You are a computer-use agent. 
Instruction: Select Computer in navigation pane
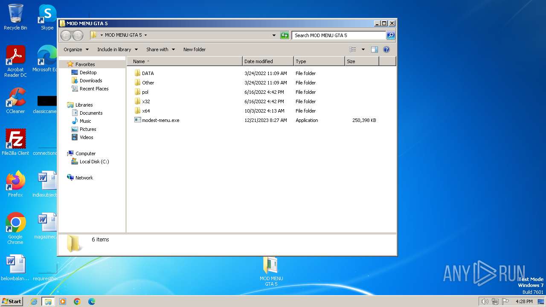(x=85, y=153)
